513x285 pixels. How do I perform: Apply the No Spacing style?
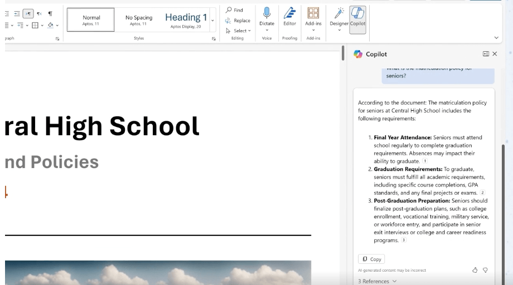(x=139, y=19)
